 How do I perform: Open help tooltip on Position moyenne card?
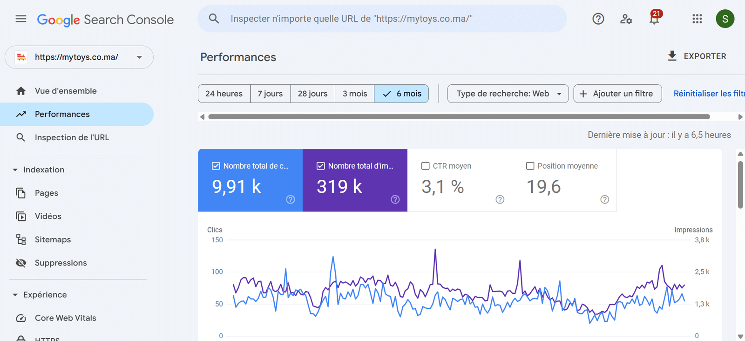(605, 199)
